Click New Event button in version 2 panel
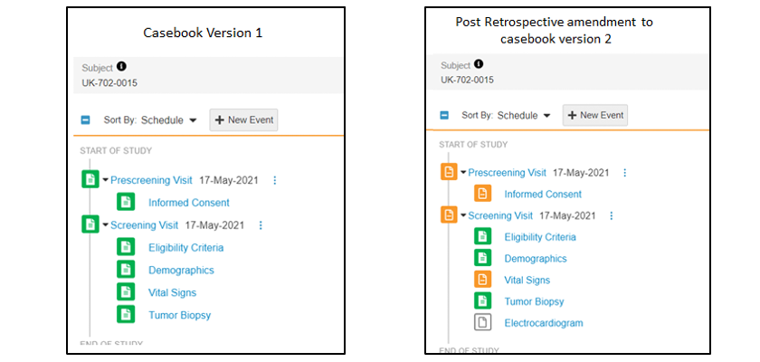Viewport: 760px width, 362px height. click(594, 115)
